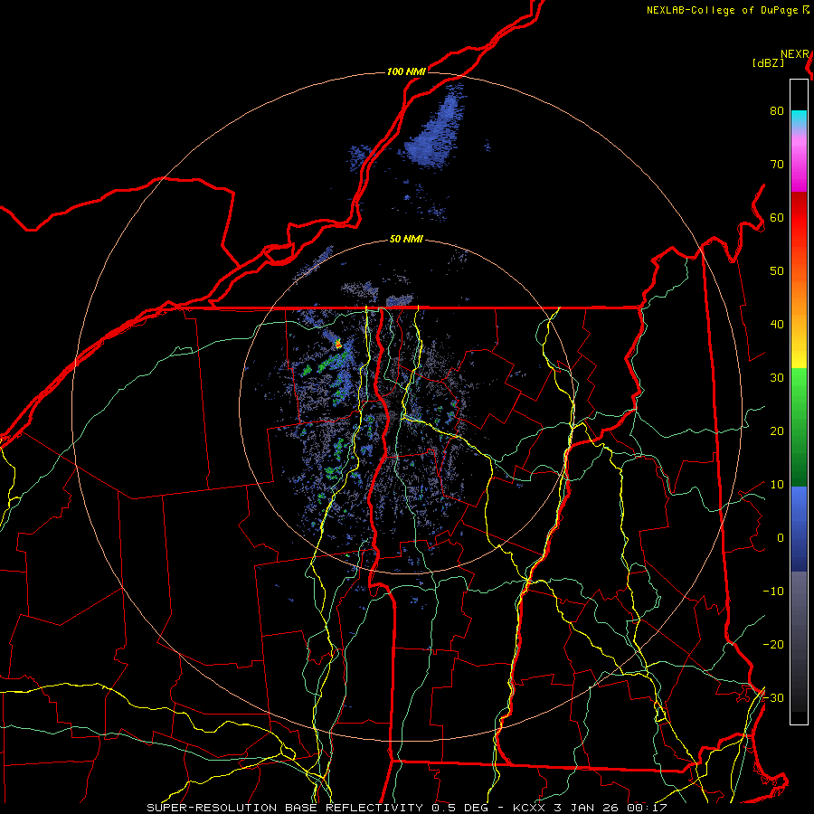Select the 30 dBZ scale value
The image size is (814, 814).
777,378
